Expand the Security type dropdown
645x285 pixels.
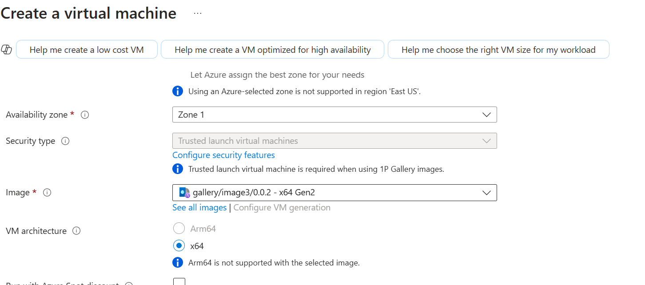tap(334, 141)
